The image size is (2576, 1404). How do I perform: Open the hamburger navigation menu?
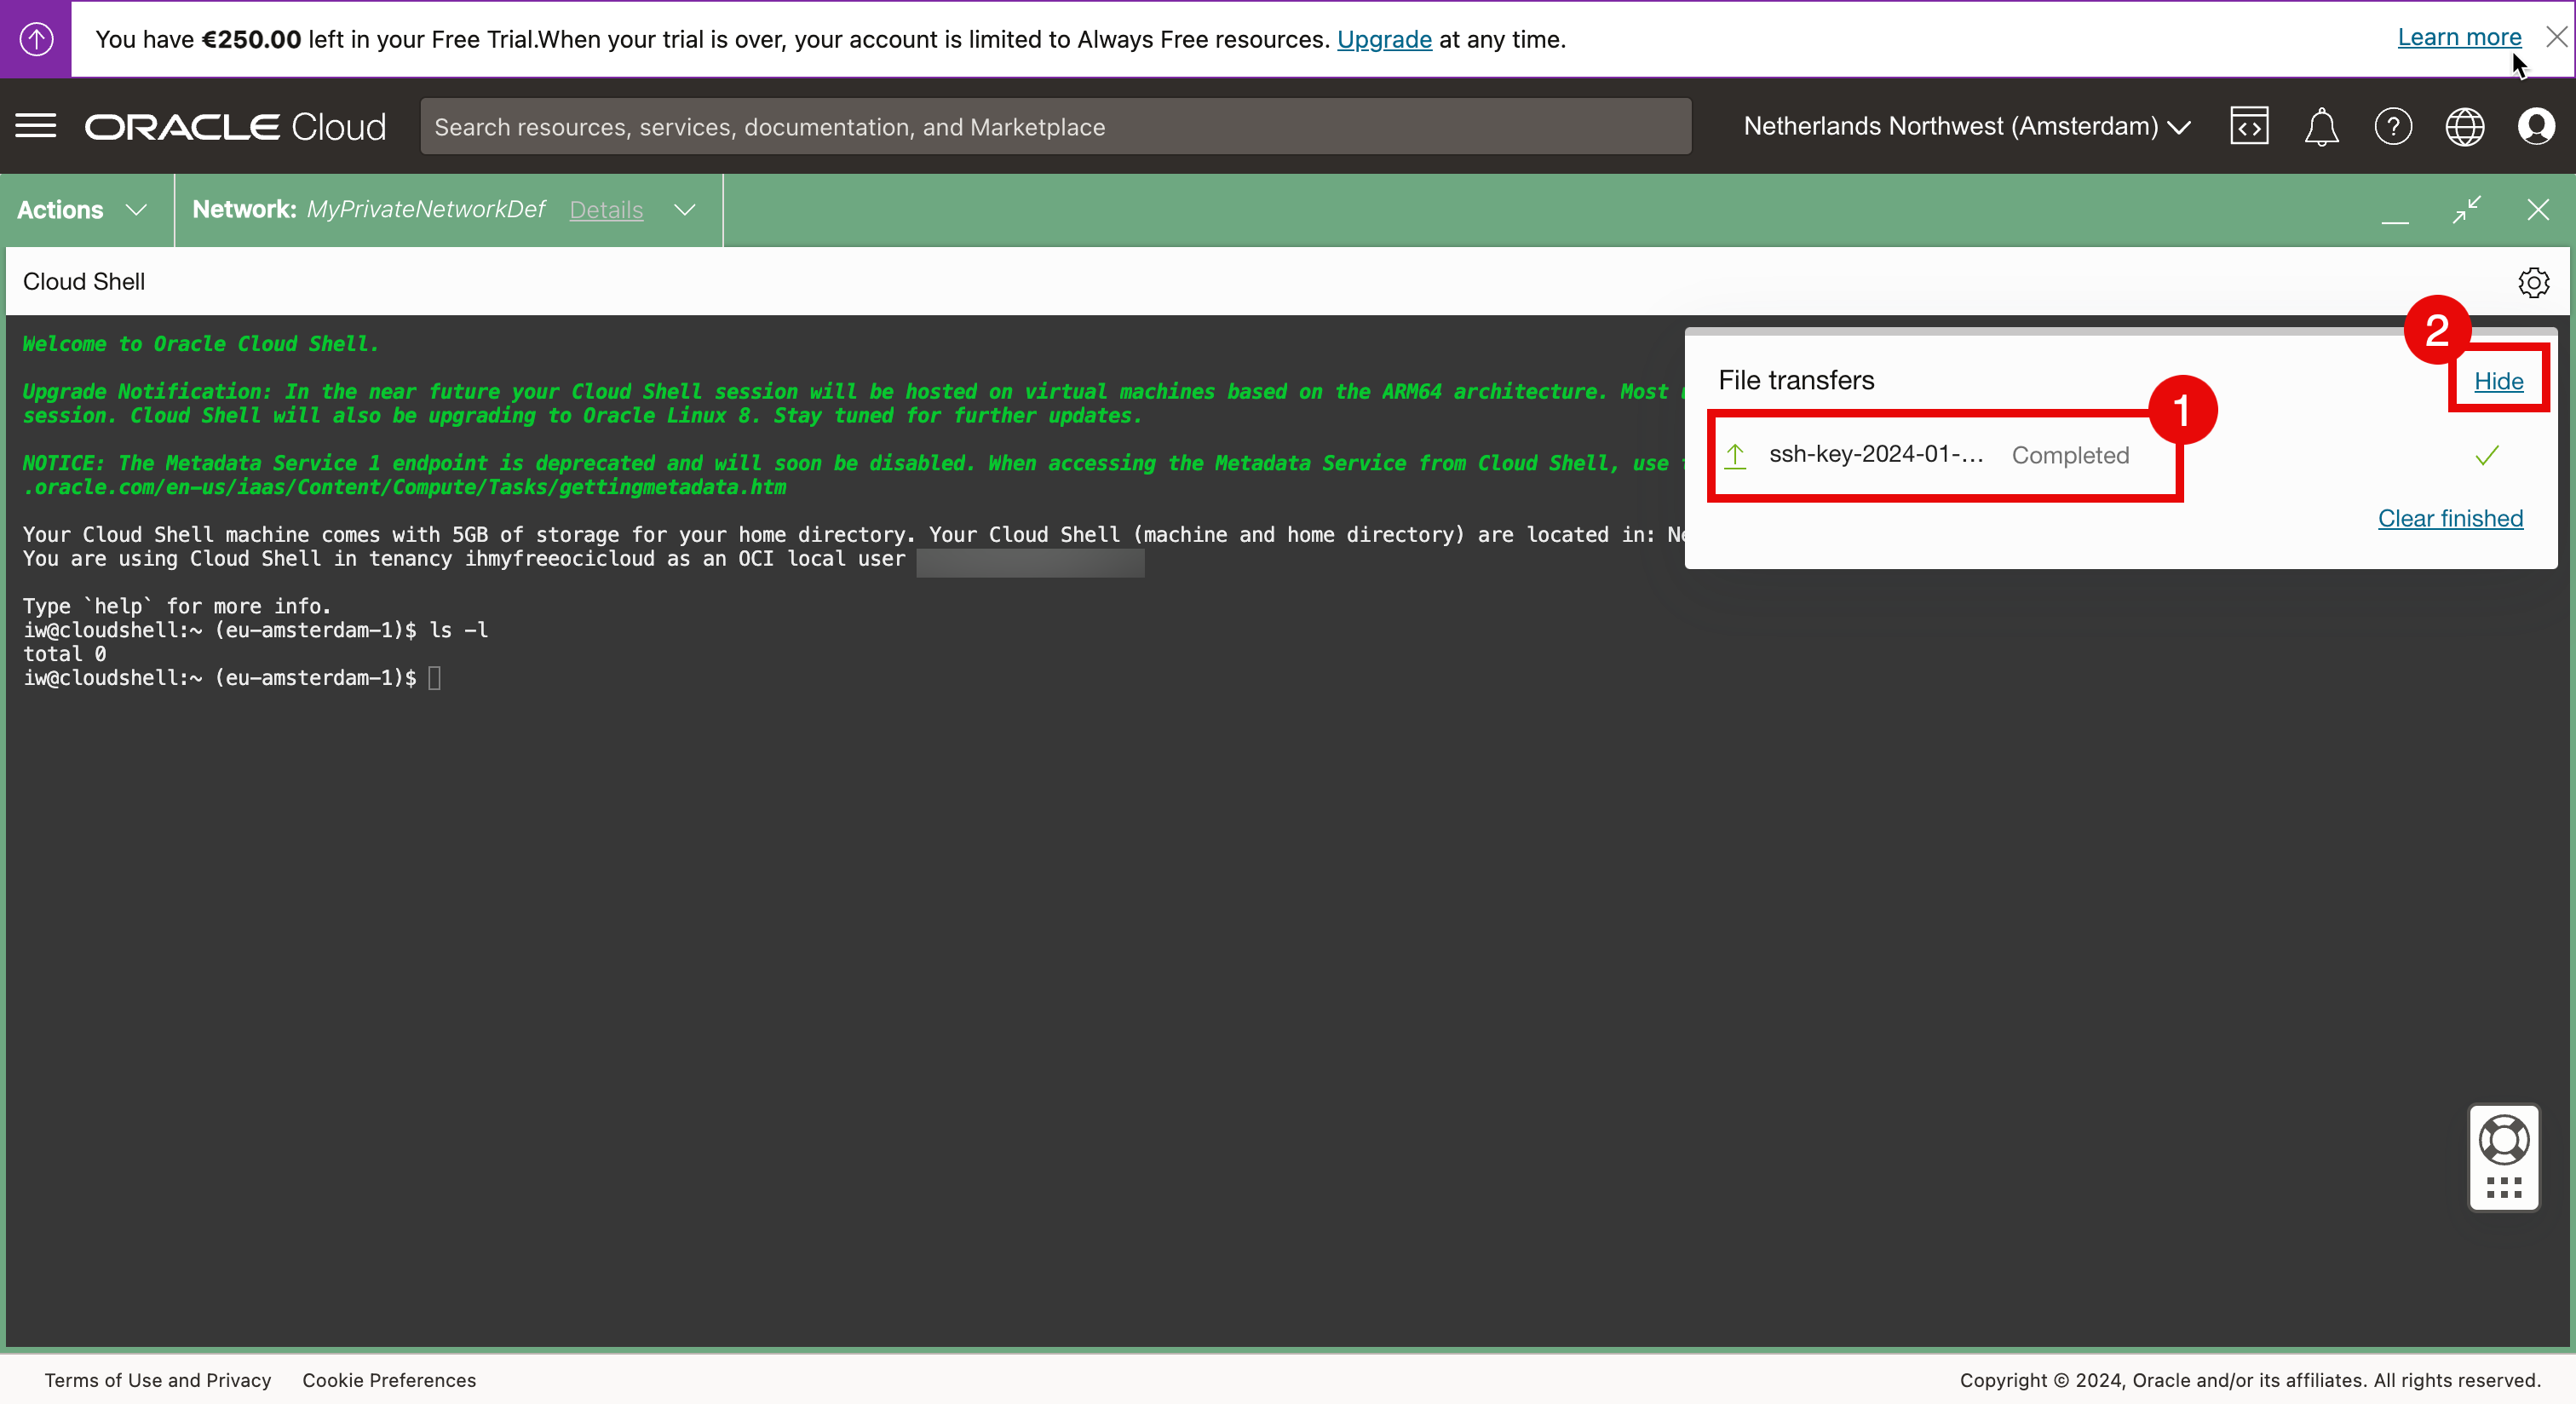[36, 126]
